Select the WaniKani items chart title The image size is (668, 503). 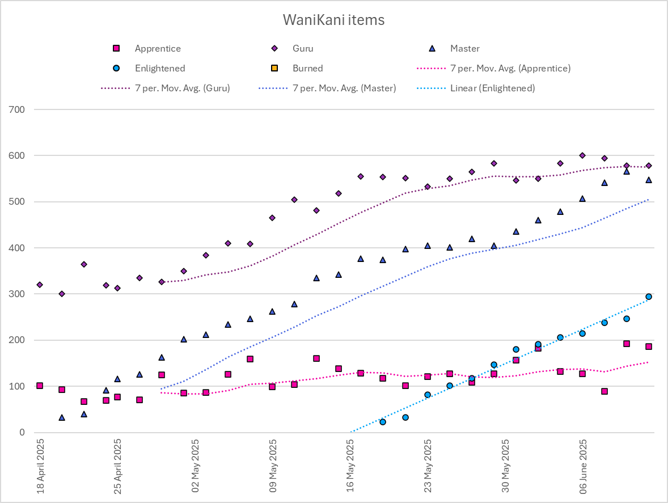click(x=333, y=20)
